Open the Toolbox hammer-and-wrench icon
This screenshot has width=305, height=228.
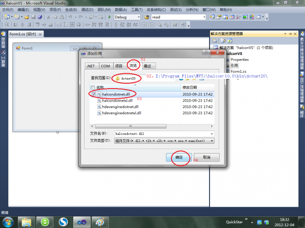pos(238,17)
